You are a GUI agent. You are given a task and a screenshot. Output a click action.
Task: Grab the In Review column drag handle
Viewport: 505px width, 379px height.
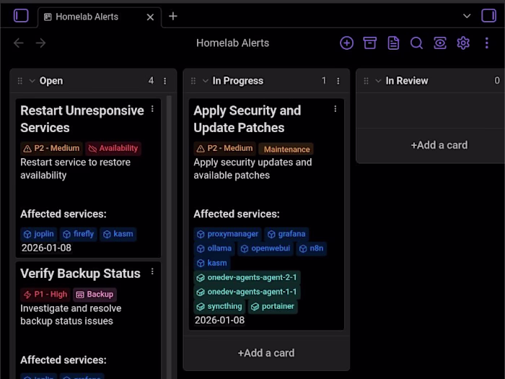pyautogui.click(x=366, y=81)
